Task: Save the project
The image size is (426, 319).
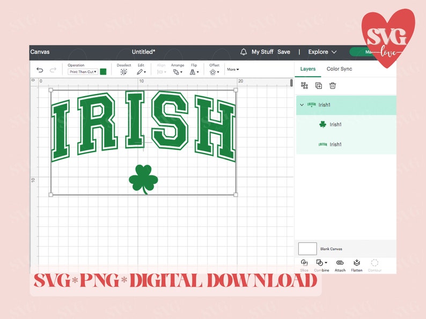Action: click(x=284, y=52)
